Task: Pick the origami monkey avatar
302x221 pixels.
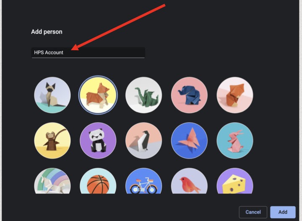Action: (x=52, y=140)
